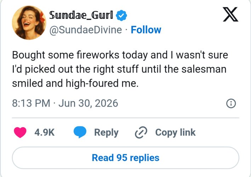The height and width of the screenshot is (177, 251).
Task: Click the 4.9K likes count
Action: click(x=45, y=132)
